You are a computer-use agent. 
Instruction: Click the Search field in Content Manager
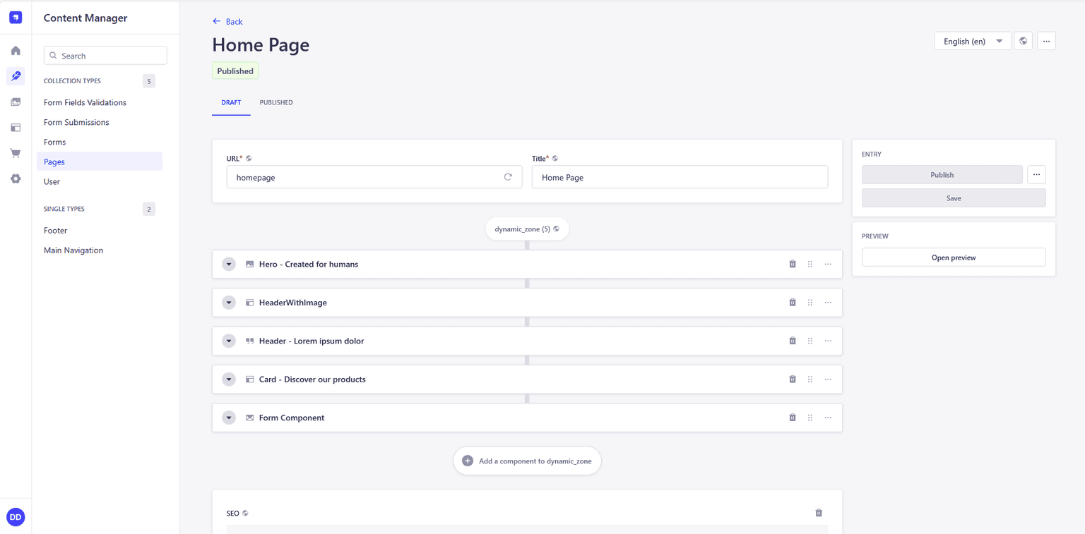pos(105,56)
